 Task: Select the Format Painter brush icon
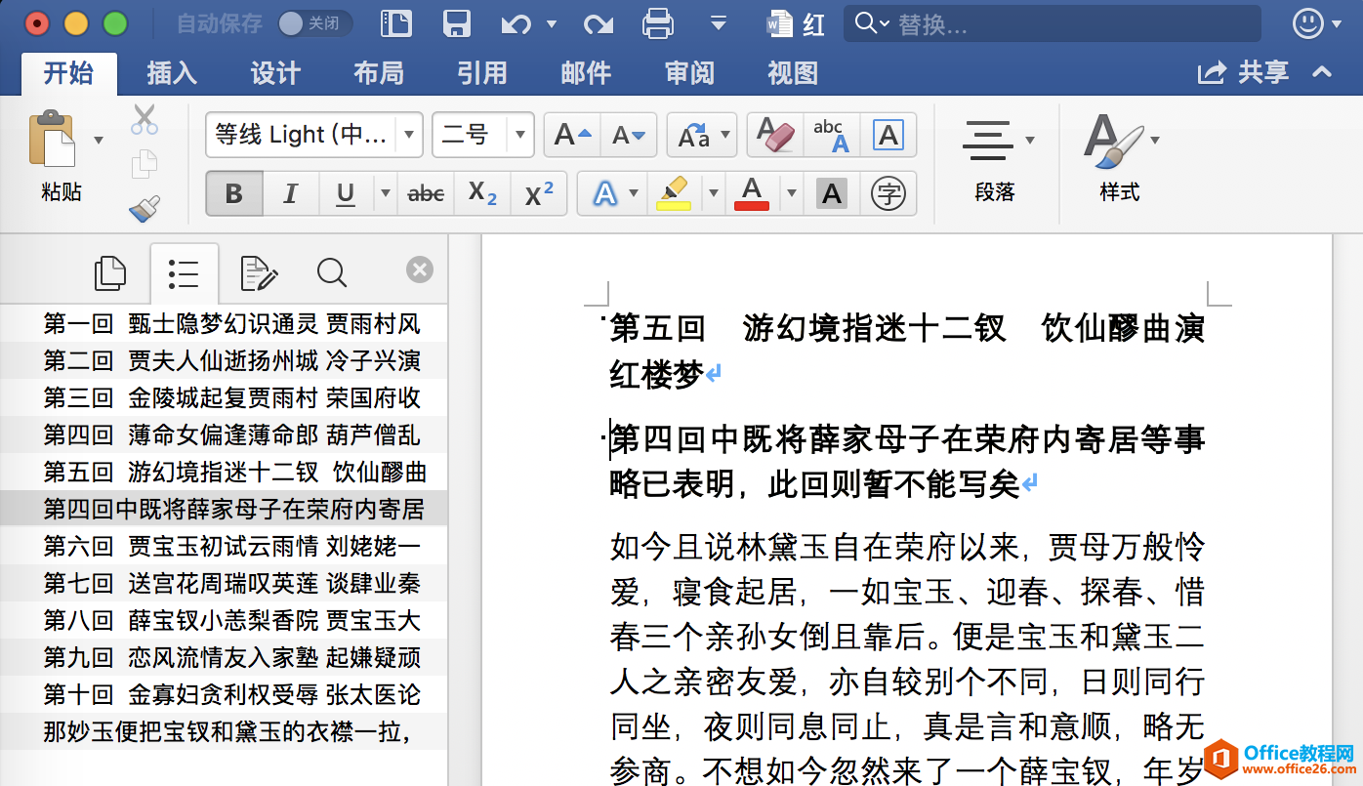pos(145,208)
